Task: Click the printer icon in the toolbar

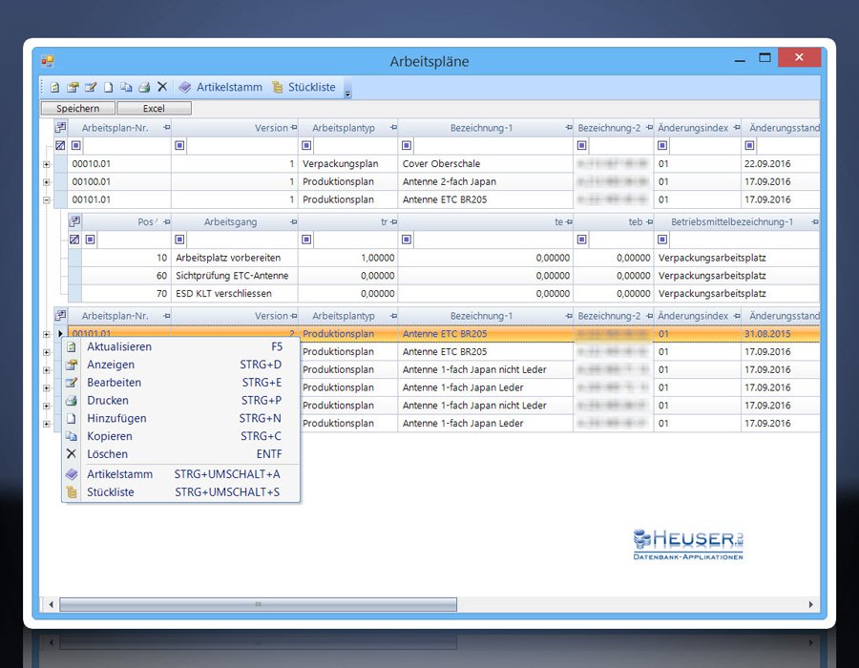Action: (x=144, y=87)
